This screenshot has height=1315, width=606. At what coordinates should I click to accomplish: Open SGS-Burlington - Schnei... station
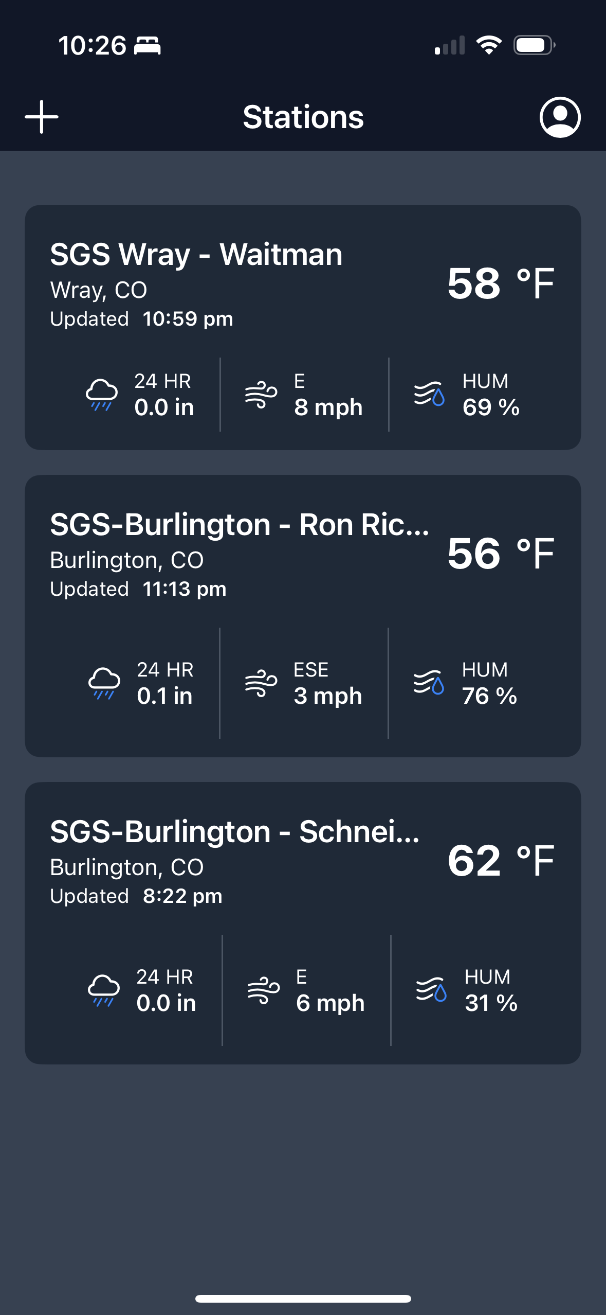(x=234, y=832)
